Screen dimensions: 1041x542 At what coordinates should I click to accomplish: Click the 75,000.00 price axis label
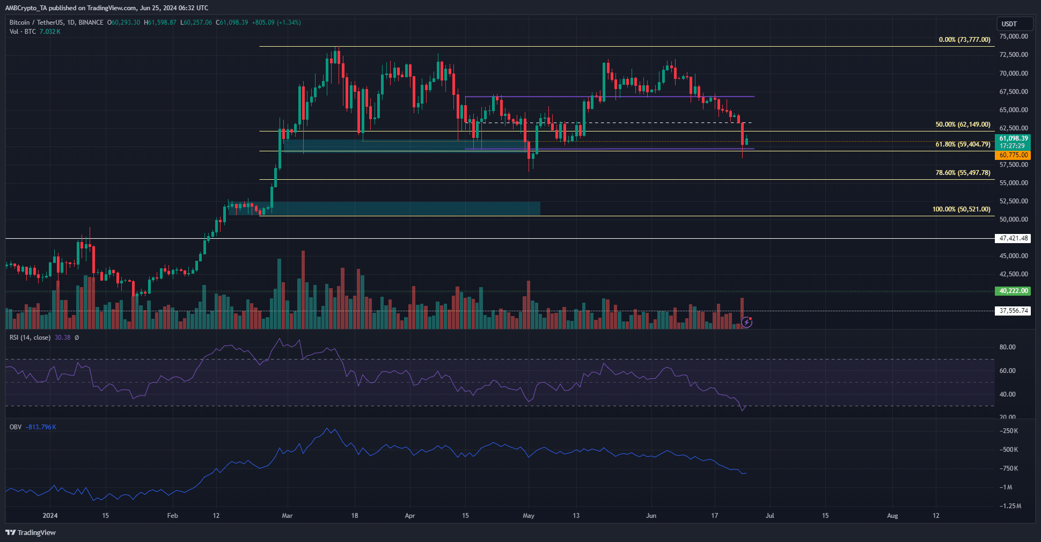click(x=1014, y=36)
